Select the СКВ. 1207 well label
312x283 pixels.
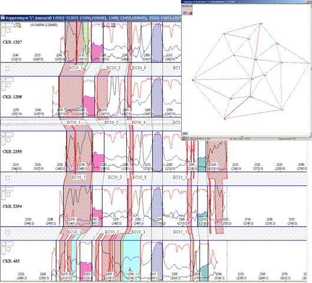pyautogui.click(x=12, y=42)
